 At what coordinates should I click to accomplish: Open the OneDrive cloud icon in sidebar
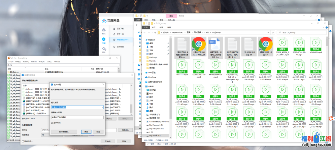click(x=146, y=77)
